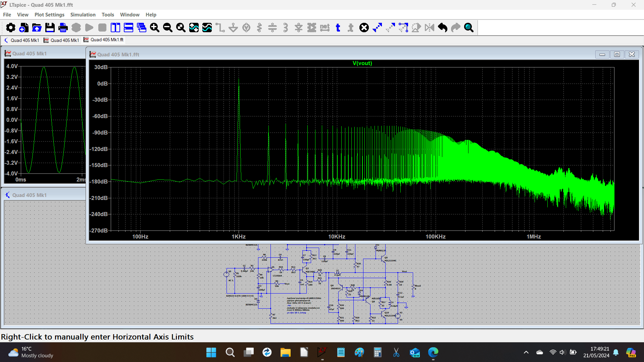This screenshot has width=644, height=362.
Task: Open the Component placement tool
Action: (312, 28)
